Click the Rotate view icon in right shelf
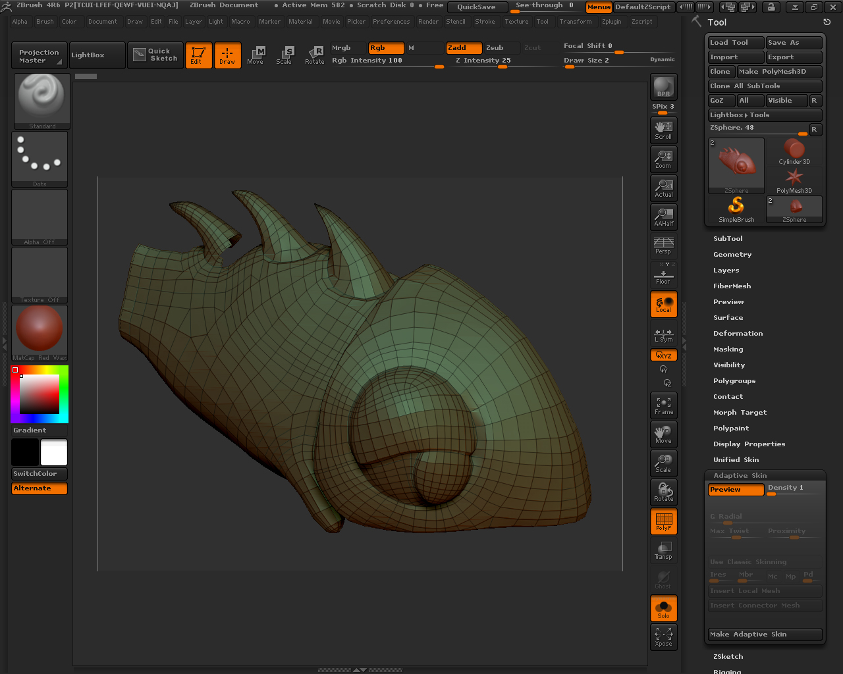Viewport: 843px width, 674px height. tap(663, 492)
